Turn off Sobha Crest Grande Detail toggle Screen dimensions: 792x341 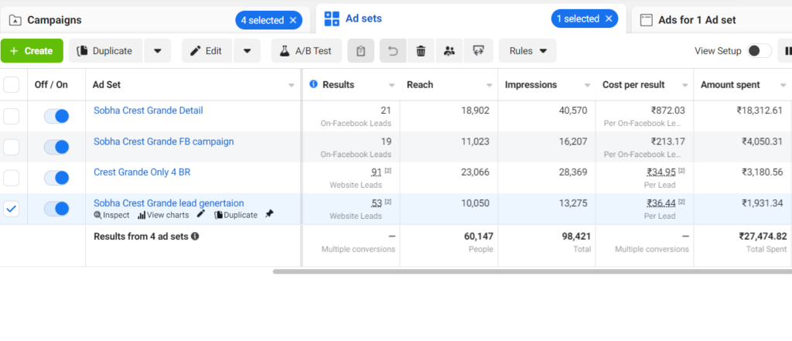pyautogui.click(x=56, y=116)
